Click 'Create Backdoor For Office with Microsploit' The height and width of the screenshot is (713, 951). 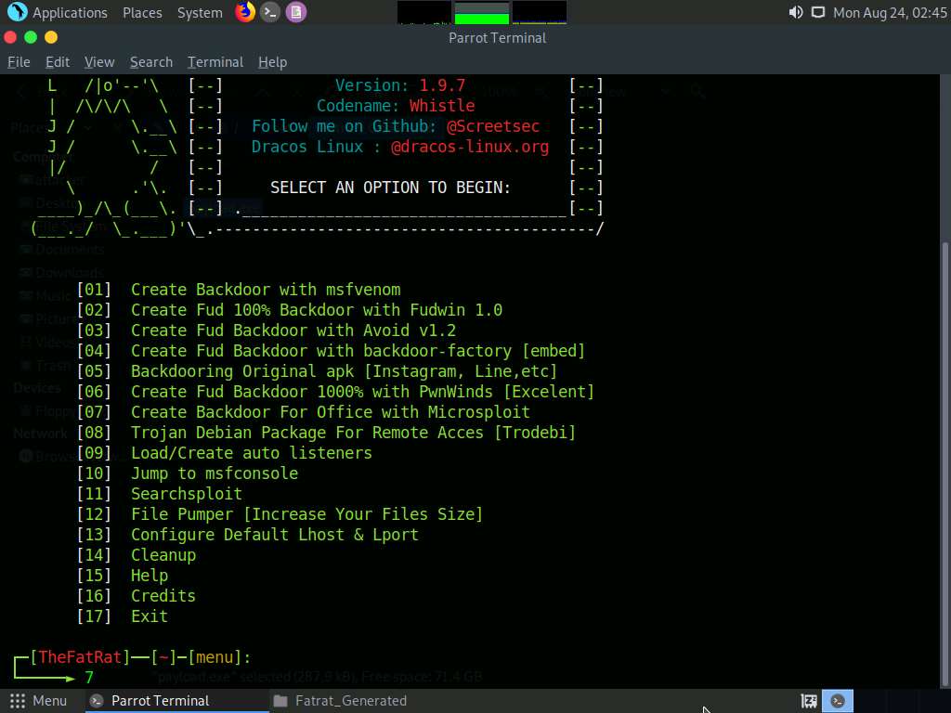point(331,412)
